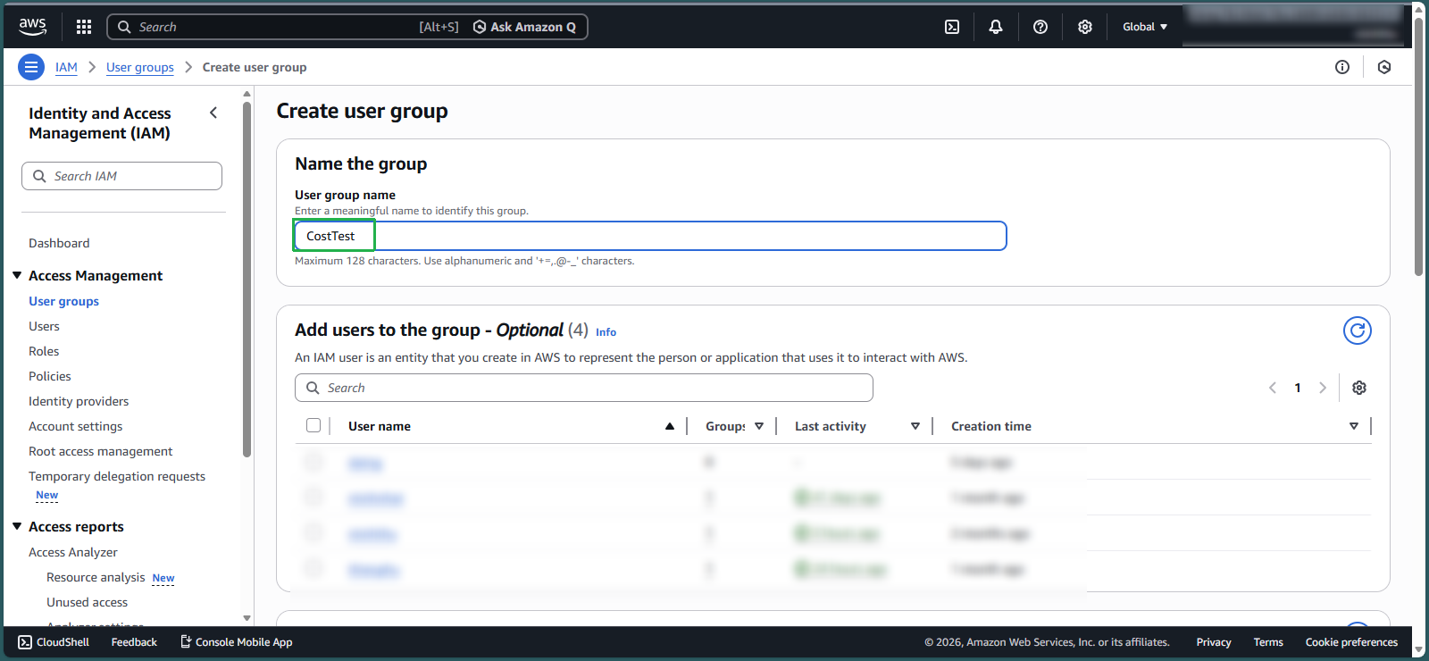1429x661 pixels.
Task: Refresh the users list
Action: click(1358, 330)
